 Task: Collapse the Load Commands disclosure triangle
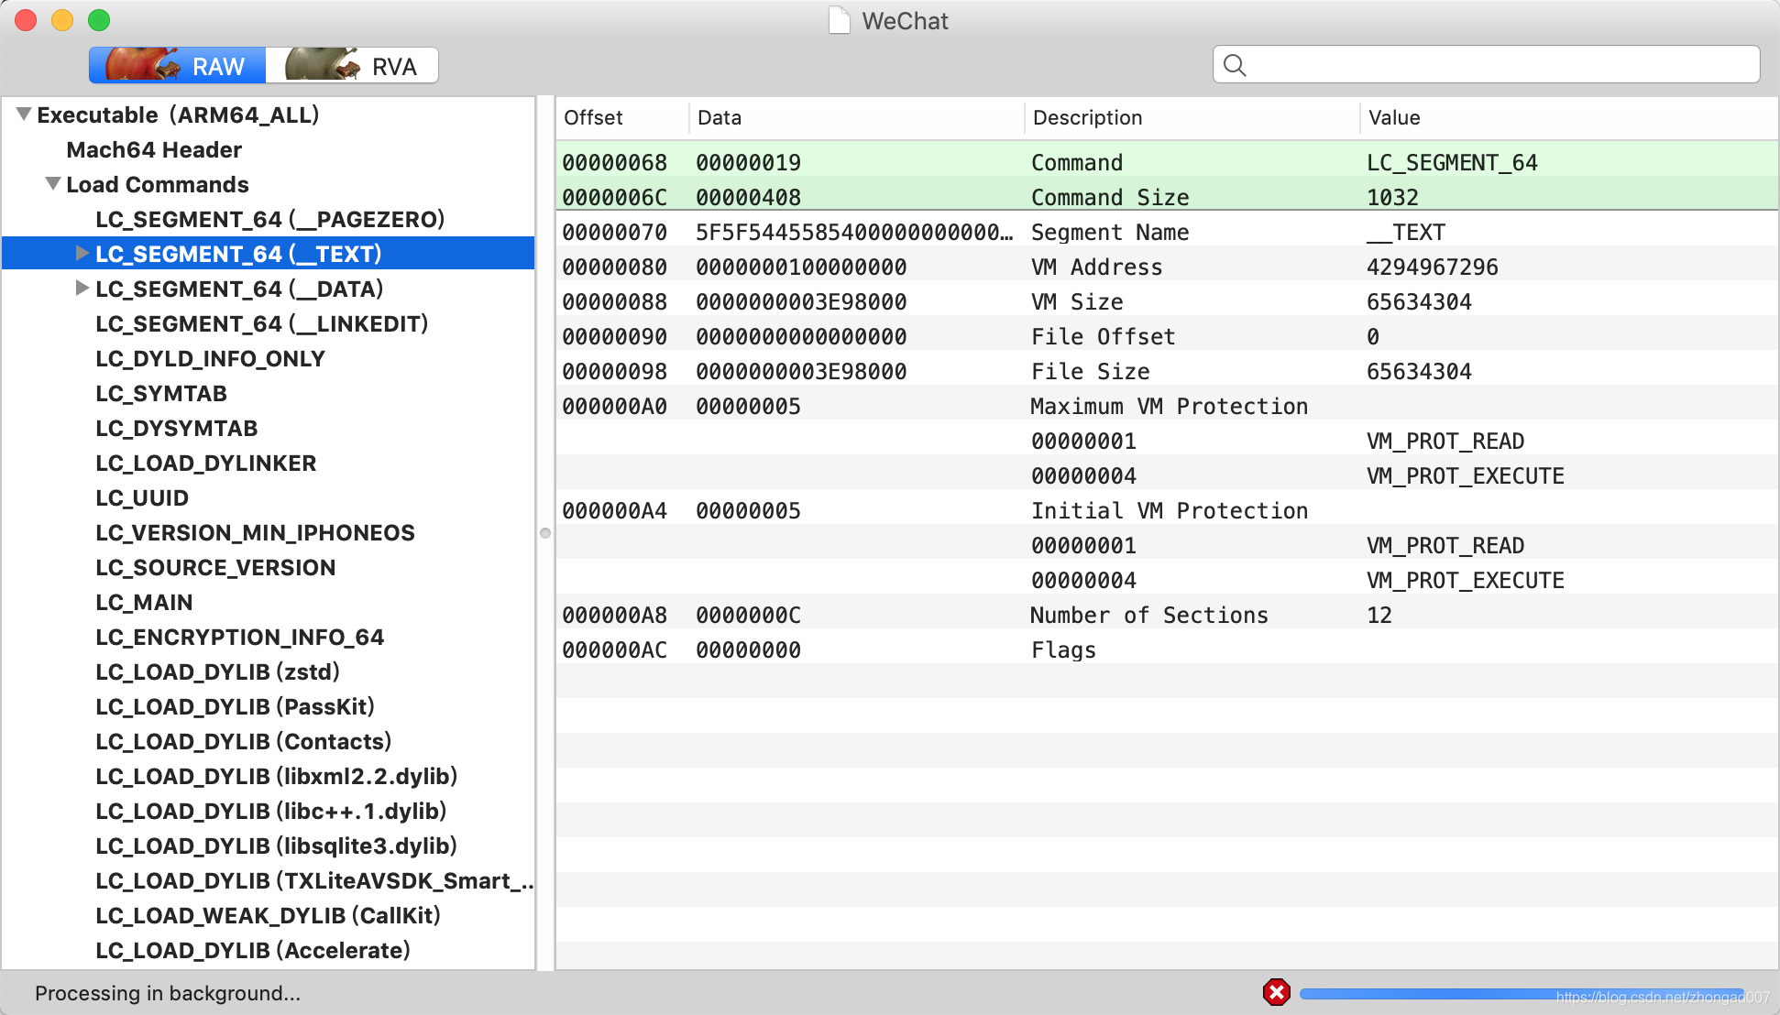pos(53,184)
